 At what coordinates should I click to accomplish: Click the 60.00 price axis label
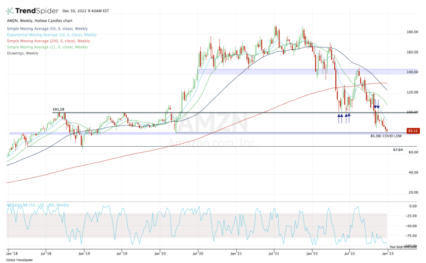413,152
